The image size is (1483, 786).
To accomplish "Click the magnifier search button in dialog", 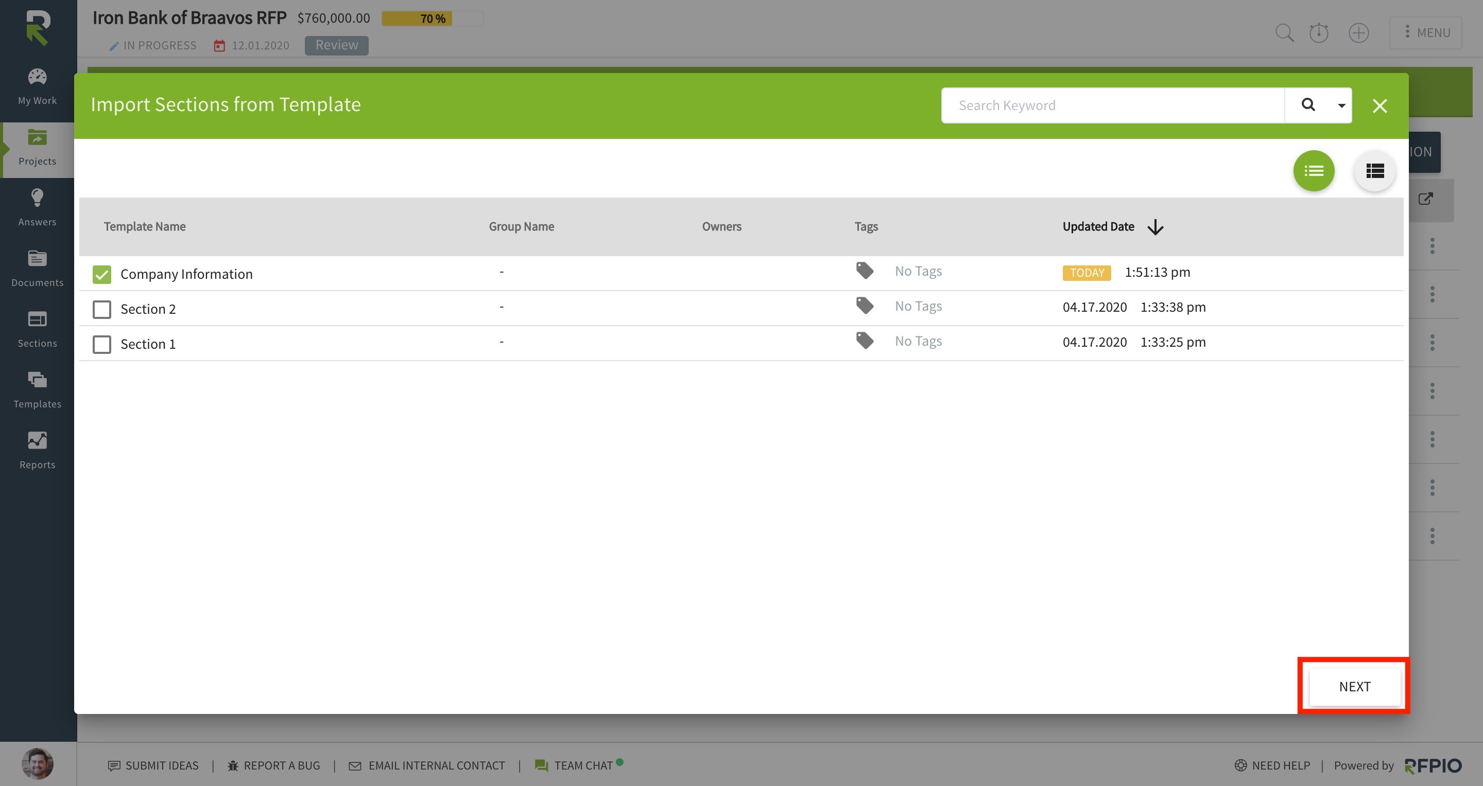I will pyautogui.click(x=1308, y=104).
